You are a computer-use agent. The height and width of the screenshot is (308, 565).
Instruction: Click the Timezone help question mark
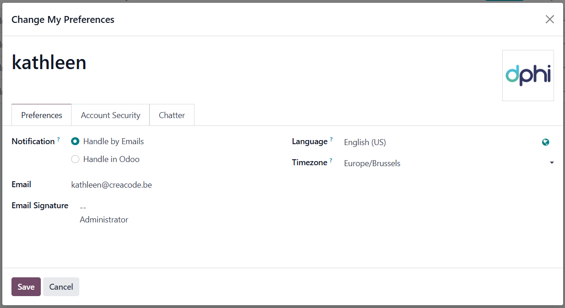(331, 159)
